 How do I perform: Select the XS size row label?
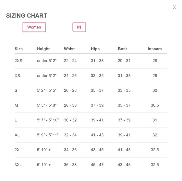click(x=17, y=75)
